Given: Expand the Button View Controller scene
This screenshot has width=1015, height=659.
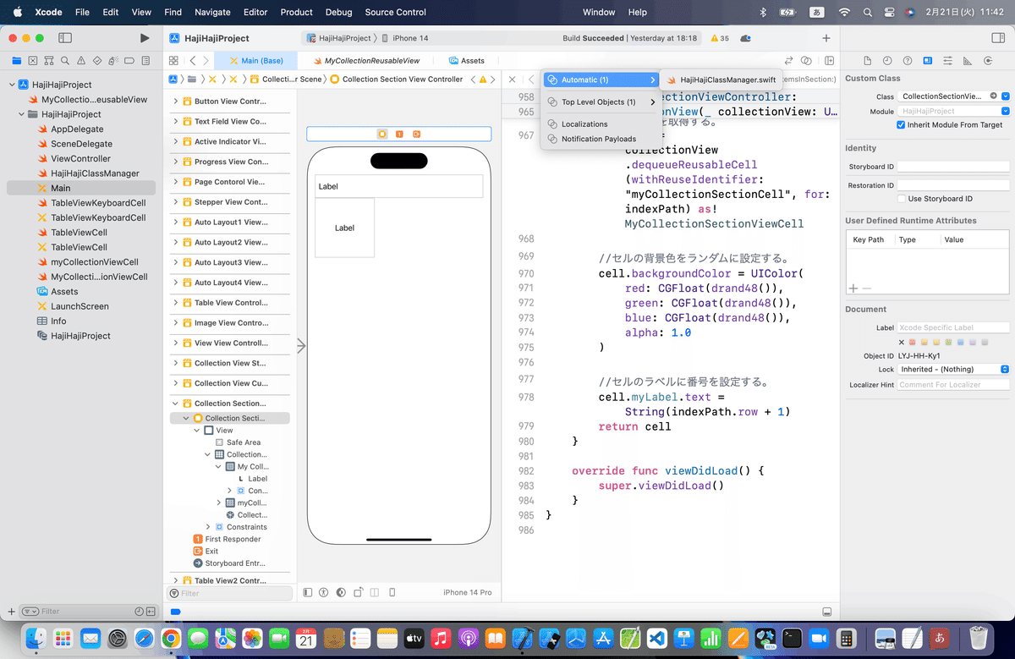Looking at the screenshot, I should point(176,101).
